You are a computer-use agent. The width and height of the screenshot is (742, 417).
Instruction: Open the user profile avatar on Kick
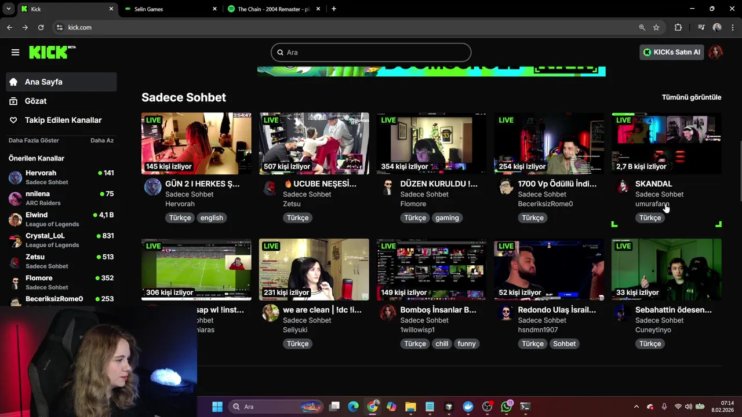coord(716,52)
